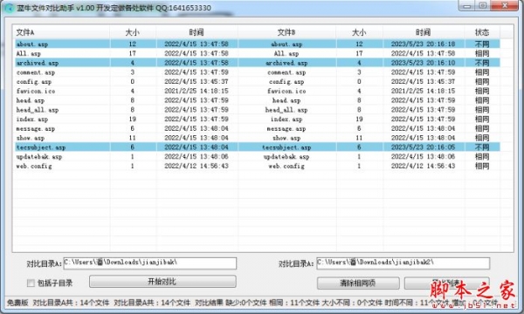
Task: Select show.asp in the 文件B column
Action: (286, 138)
